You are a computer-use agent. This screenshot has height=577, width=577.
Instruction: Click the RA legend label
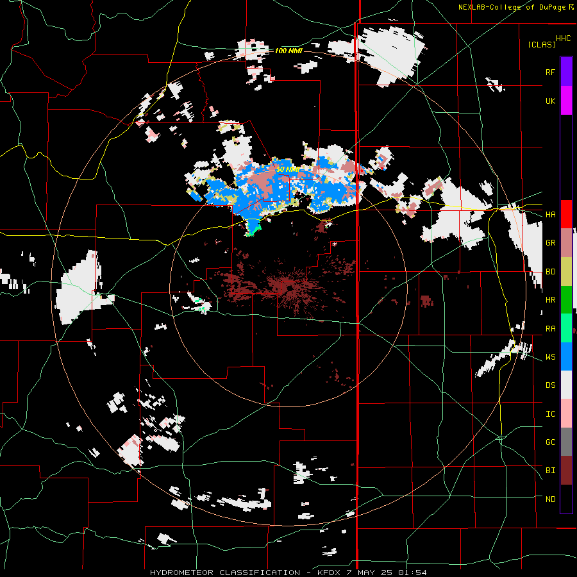pyautogui.click(x=550, y=329)
